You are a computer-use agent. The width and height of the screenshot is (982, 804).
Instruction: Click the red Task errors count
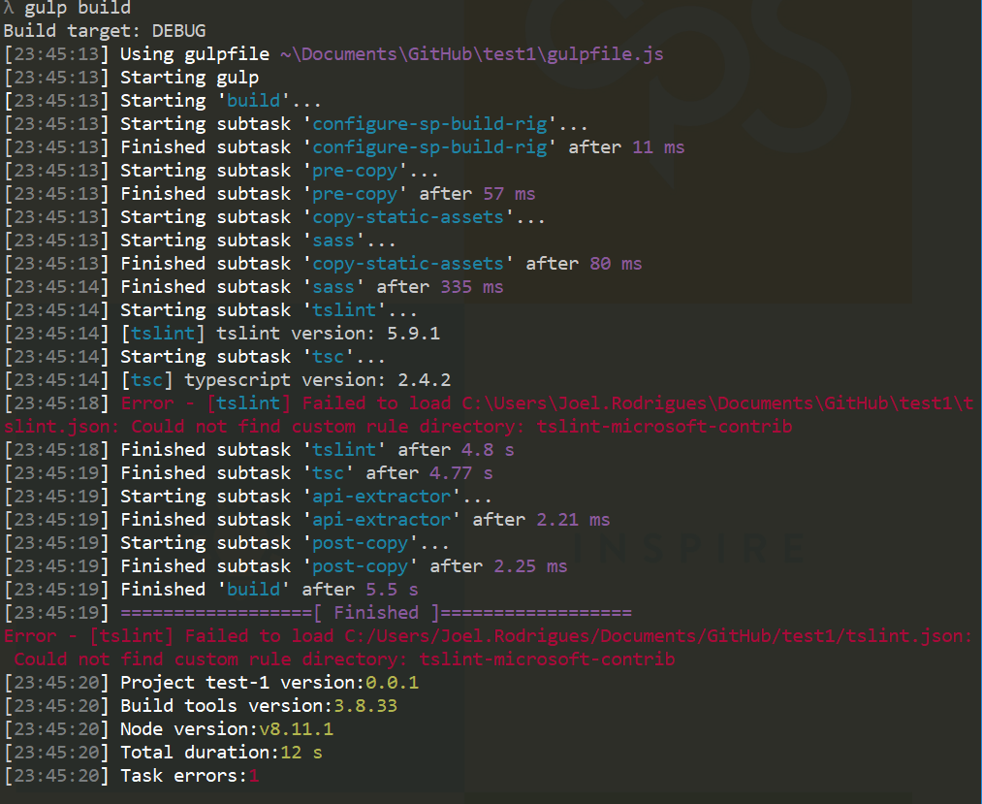coord(254,776)
